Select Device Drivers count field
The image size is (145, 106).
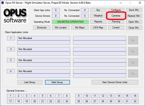(x=56, y=16)
